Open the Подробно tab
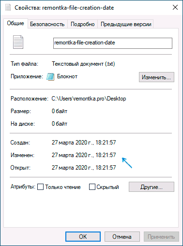 (83, 24)
